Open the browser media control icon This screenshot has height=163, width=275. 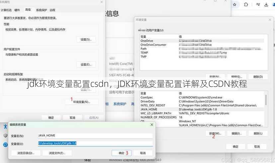258,4
